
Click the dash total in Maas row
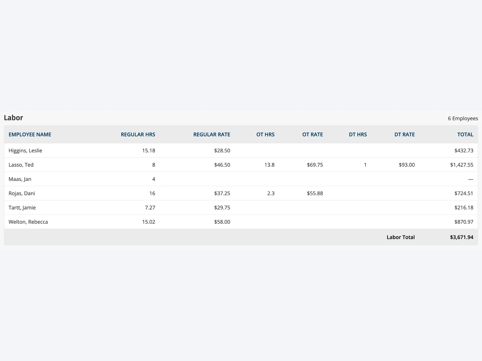[x=471, y=179]
